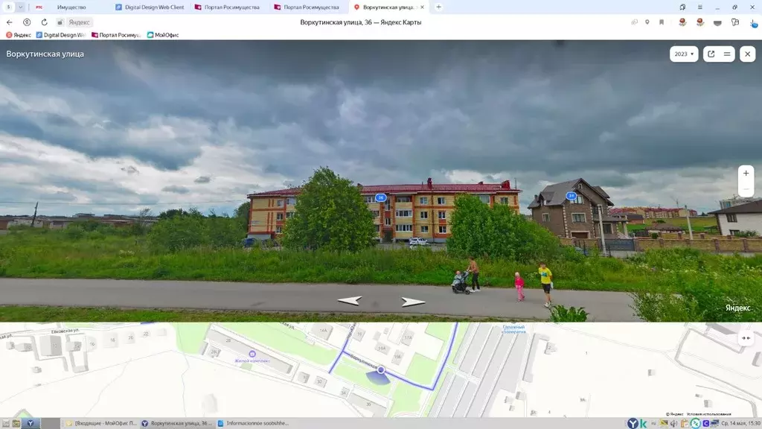Open the Digital Design Web bookmark
Image resolution: width=762 pixels, height=429 pixels.
(x=61, y=35)
